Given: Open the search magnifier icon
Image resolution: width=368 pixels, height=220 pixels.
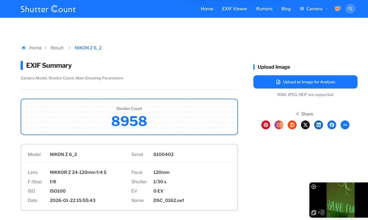Looking at the screenshot, I should (350, 9).
